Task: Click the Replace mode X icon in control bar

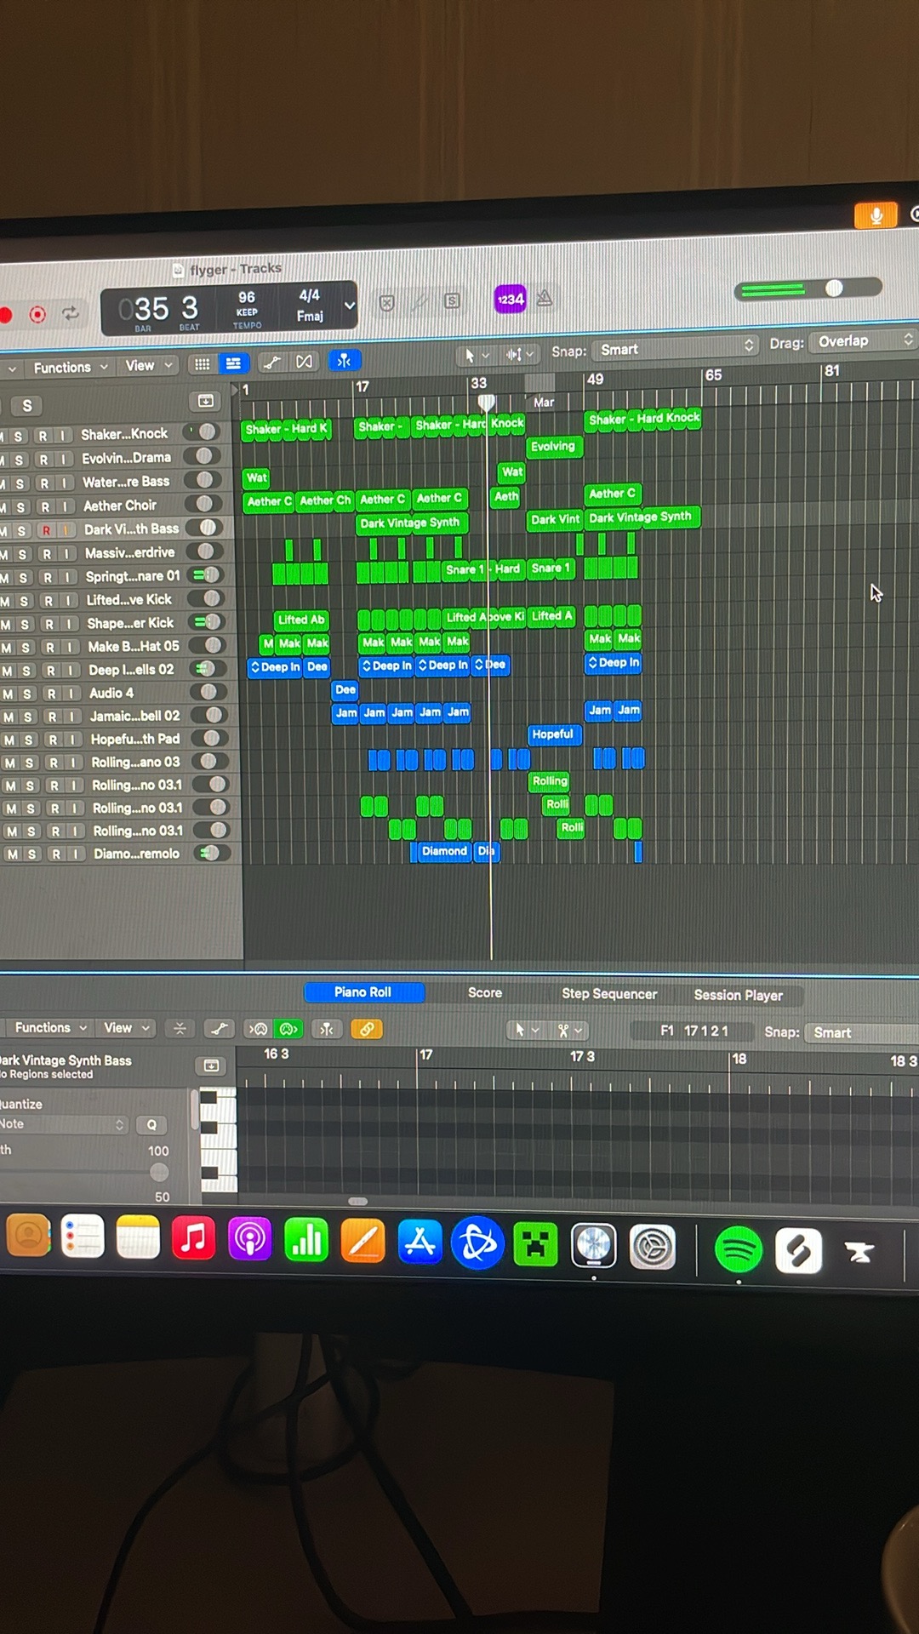Action: point(386,303)
